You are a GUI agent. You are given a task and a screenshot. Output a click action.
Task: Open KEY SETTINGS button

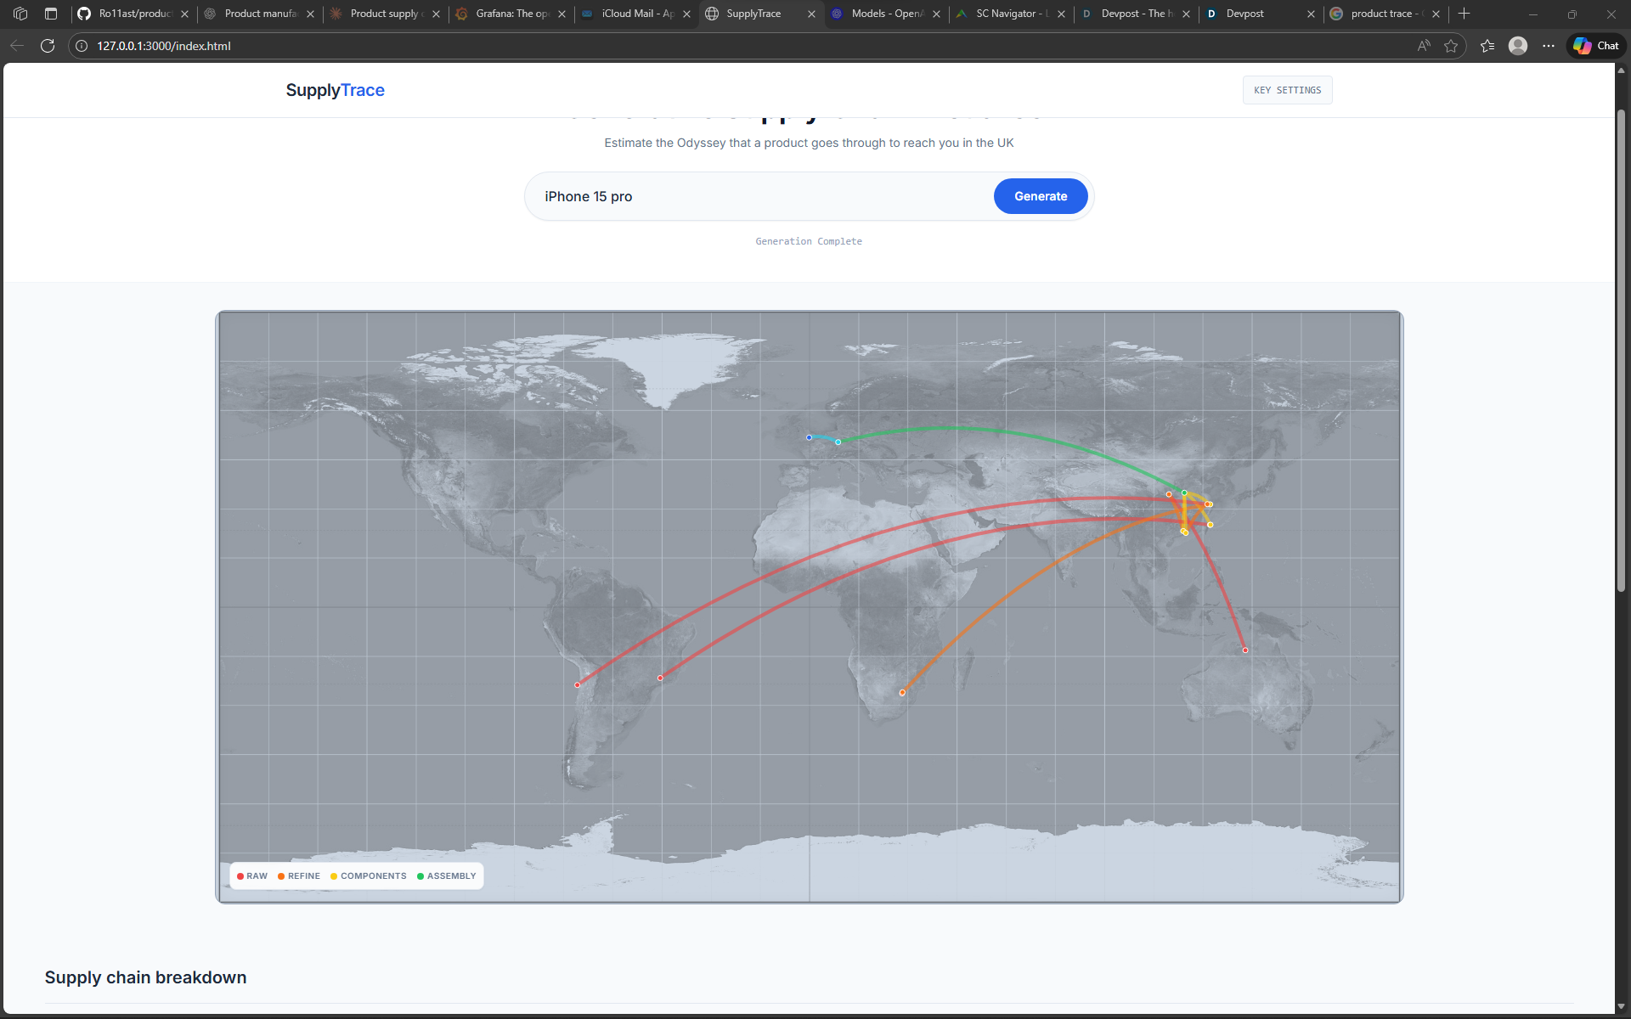tap(1287, 90)
